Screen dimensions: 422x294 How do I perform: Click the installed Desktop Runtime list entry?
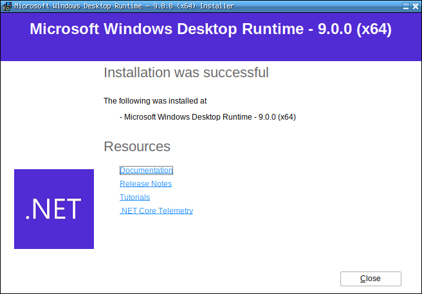[208, 117]
